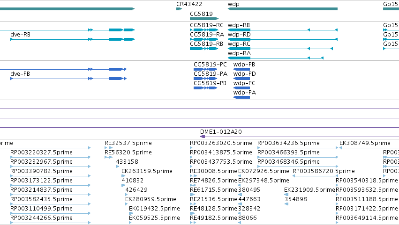Image resolution: width=399 pixels, height=225 pixels.
Task: Select RP003390782.5prime EST label
Action: (41, 171)
